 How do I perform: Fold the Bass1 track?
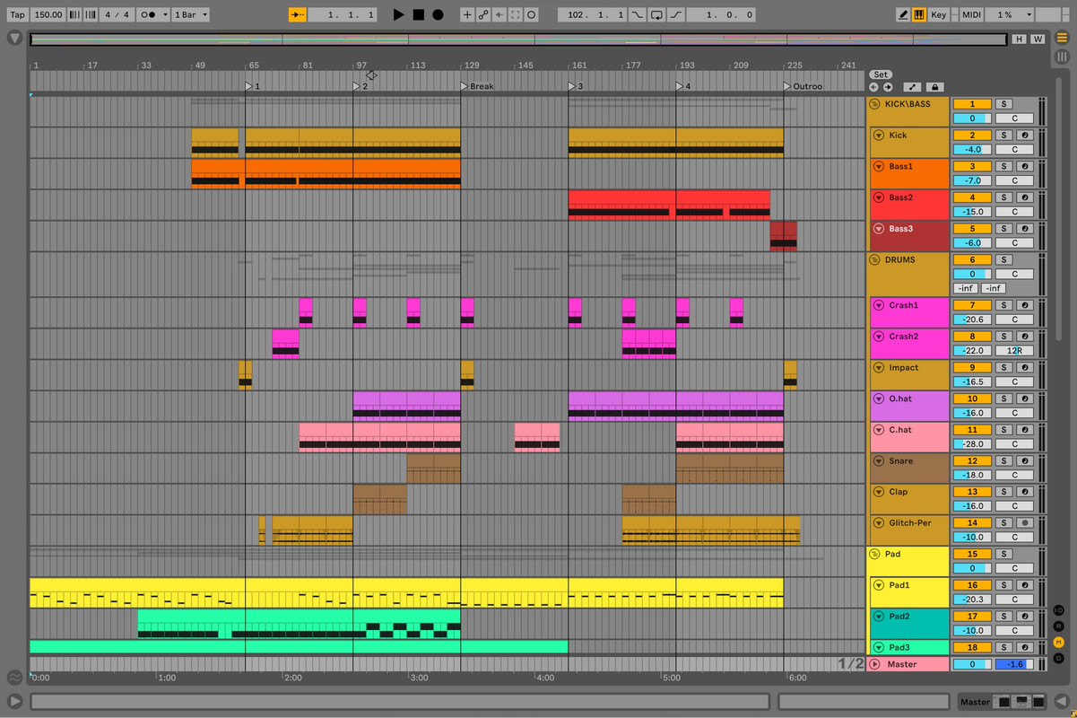click(x=879, y=167)
